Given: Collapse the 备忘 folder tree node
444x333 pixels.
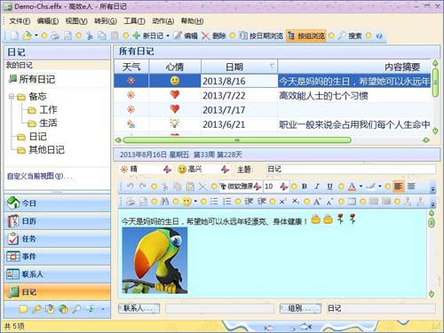Looking at the screenshot, I should tap(12, 97).
